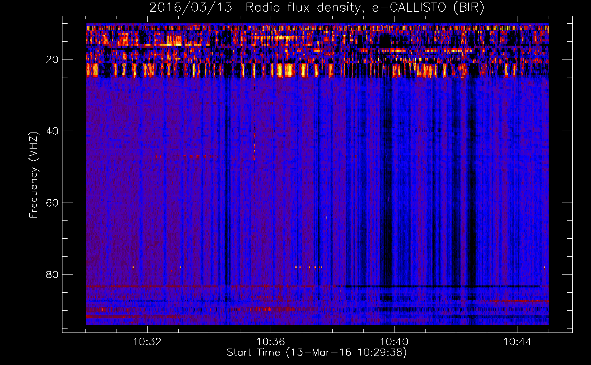Select the 80 frequency tick label
Viewport: 591px width, 365px height.
point(52,274)
